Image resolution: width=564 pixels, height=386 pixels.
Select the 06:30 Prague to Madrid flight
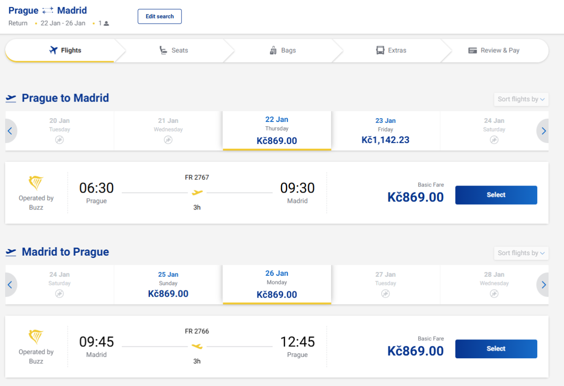pyautogui.click(x=496, y=195)
